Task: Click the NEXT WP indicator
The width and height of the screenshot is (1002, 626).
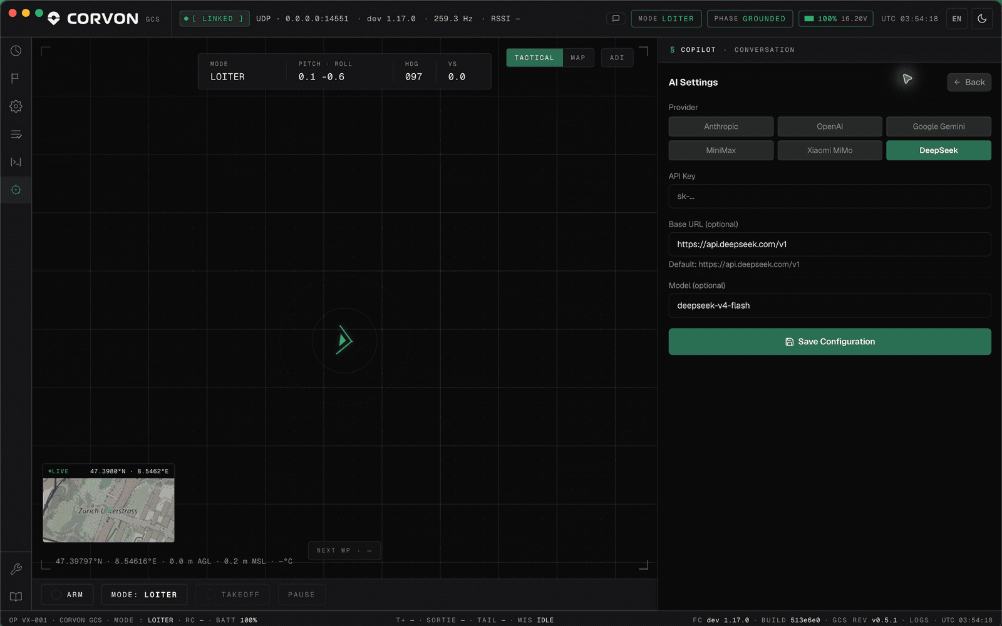Action: coord(344,550)
